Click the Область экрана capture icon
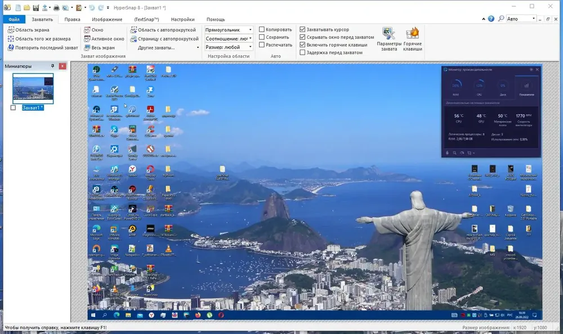This screenshot has height=334, width=563. click(x=11, y=30)
